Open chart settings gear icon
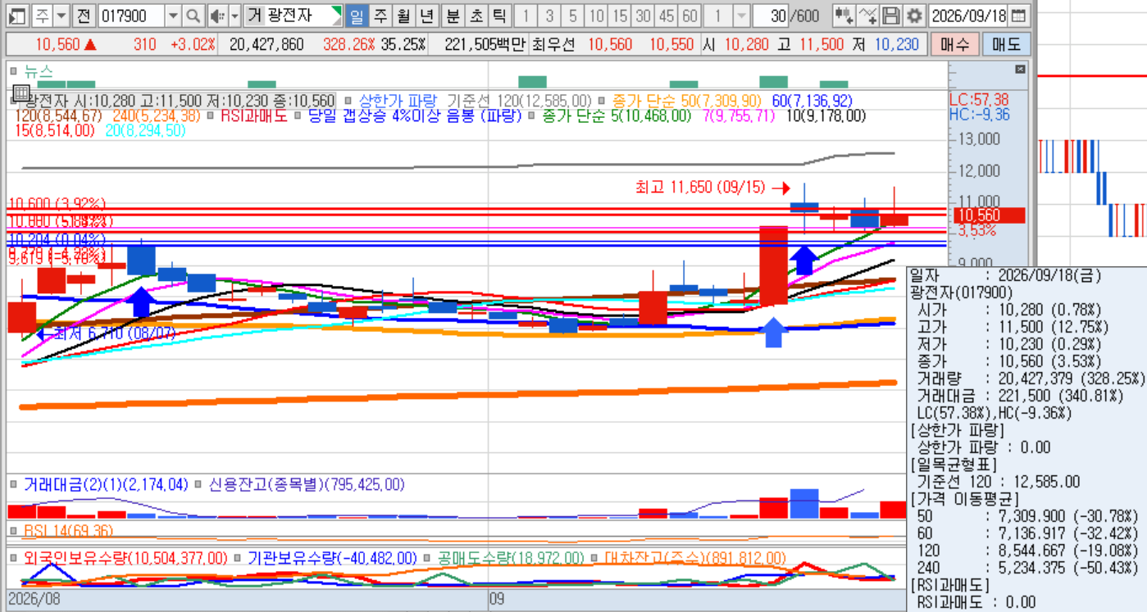Image resolution: width=1147 pixels, height=612 pixels. tap(914, 16)
